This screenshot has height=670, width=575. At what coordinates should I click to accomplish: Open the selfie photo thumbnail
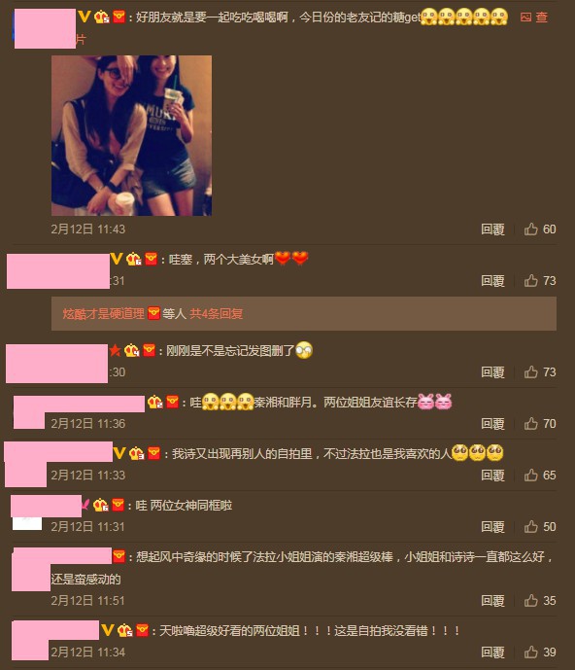click(x=131, y=135)
